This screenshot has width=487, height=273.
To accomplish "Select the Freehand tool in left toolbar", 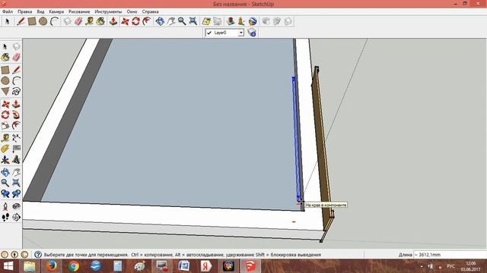I will click(17, 91).
